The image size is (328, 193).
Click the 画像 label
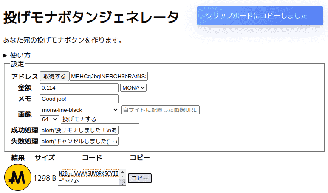(25, 114)
